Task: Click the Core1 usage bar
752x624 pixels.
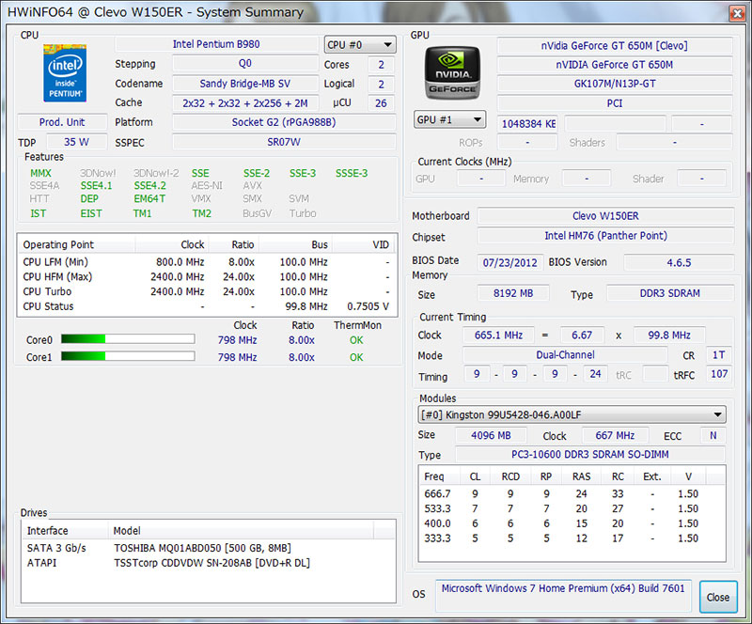Action: click(128, 356)
